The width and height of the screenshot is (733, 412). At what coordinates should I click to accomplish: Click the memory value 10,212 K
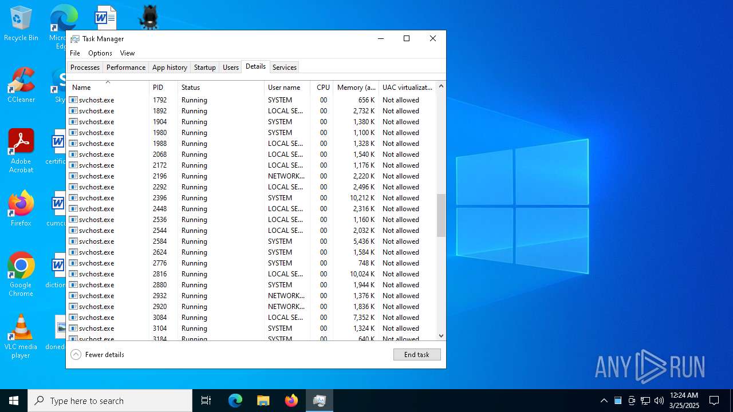(362, 198)
